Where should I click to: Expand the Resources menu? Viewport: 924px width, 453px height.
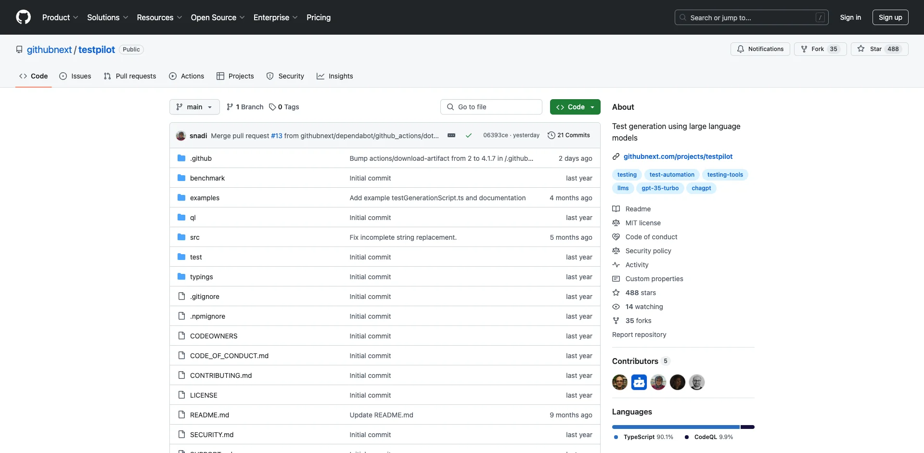(x=159, y=17)
